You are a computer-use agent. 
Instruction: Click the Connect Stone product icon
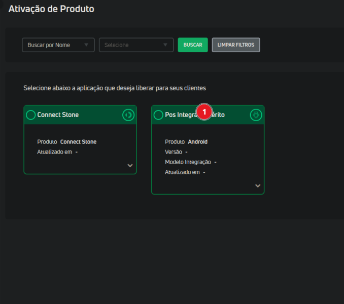128,115
